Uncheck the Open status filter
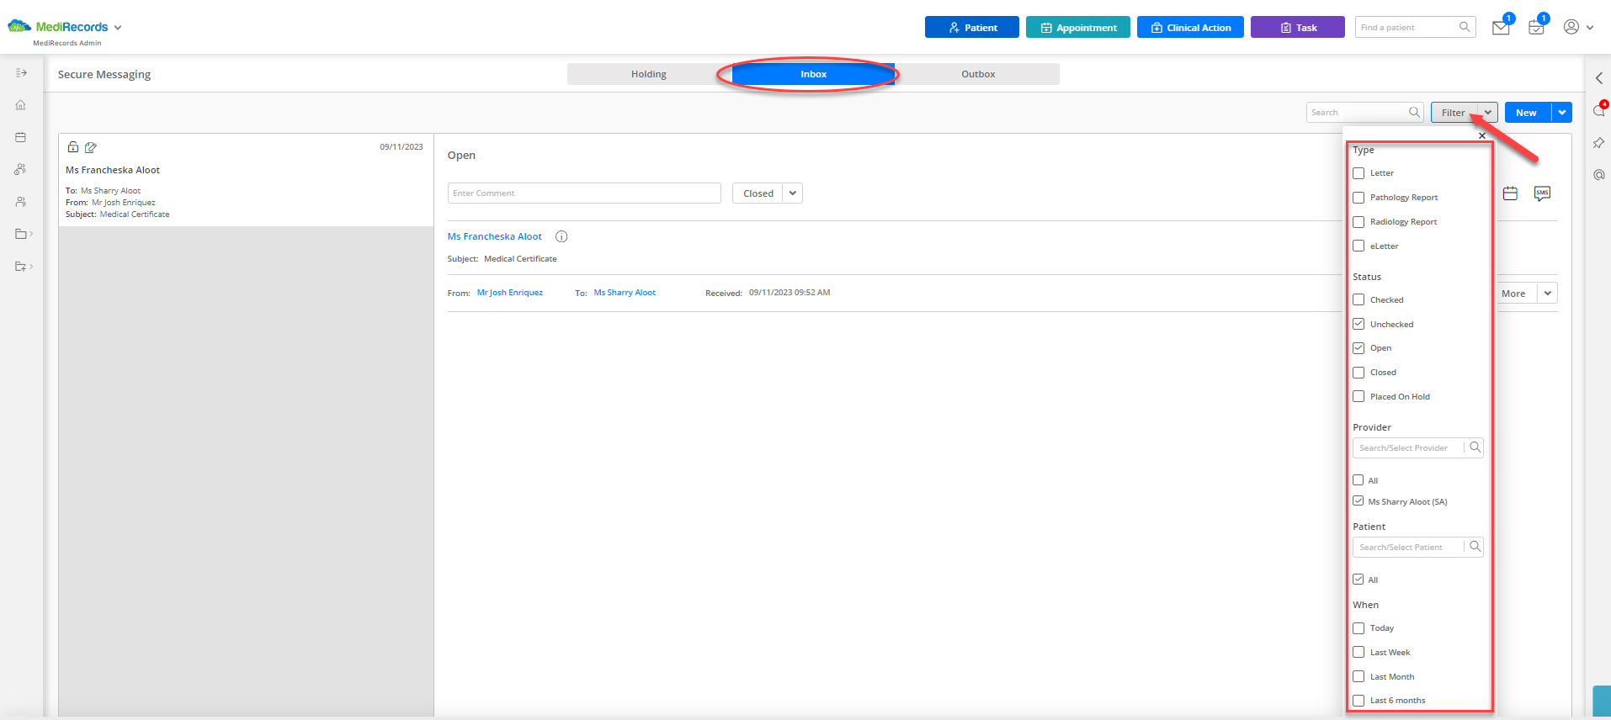 point(1358,348)
